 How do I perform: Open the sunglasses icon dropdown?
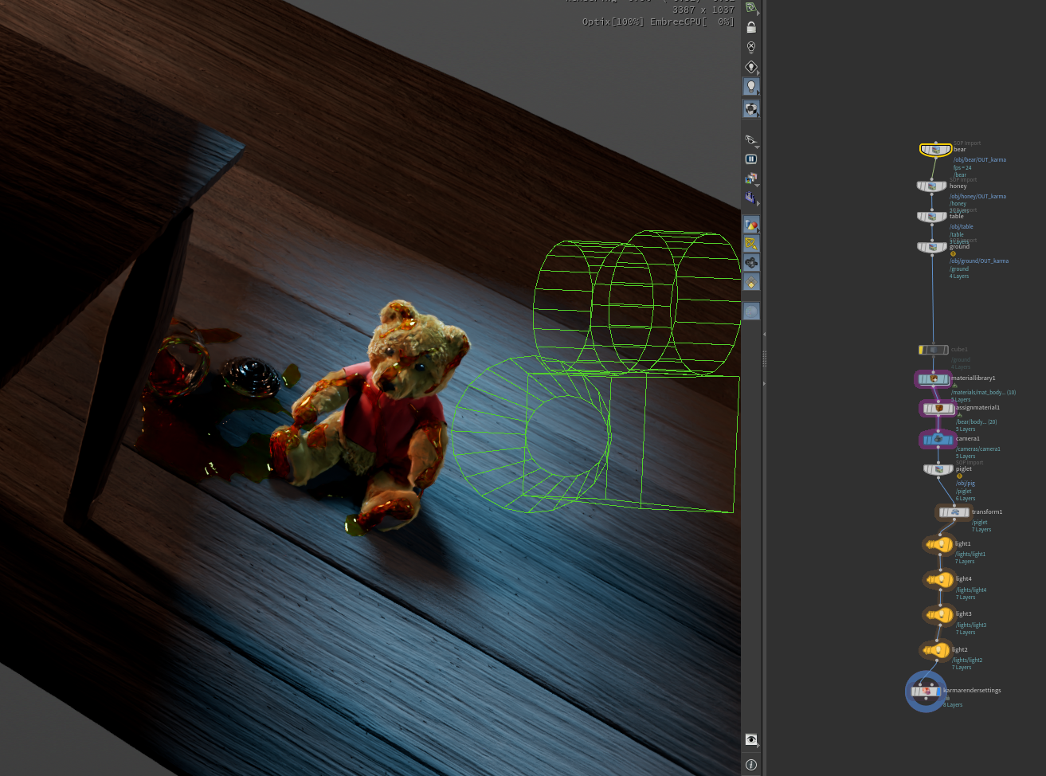[x=750, y=141]
